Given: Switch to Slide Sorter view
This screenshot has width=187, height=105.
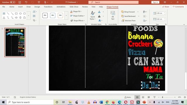Looking at the screenshot, I should [143, 97].
